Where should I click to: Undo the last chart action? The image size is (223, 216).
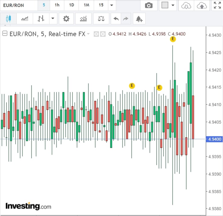116,19
